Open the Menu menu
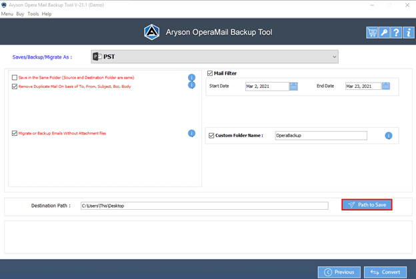The image size is (416, 279). tap(7, 14)
